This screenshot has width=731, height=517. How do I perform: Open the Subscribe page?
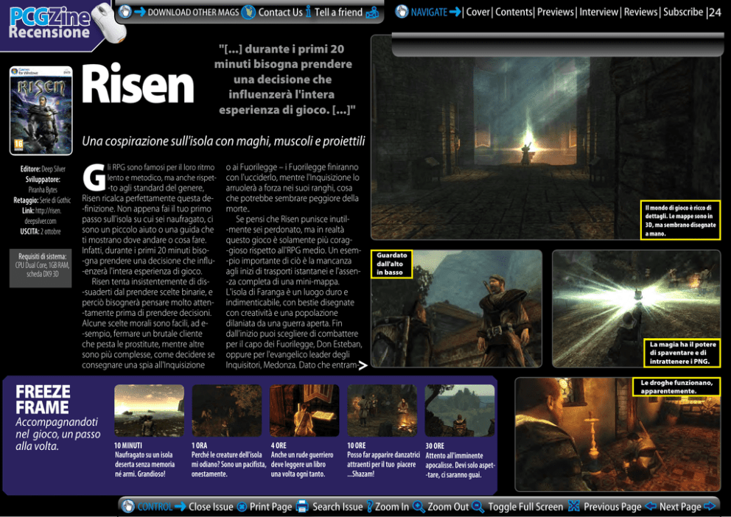click(683, 12)
